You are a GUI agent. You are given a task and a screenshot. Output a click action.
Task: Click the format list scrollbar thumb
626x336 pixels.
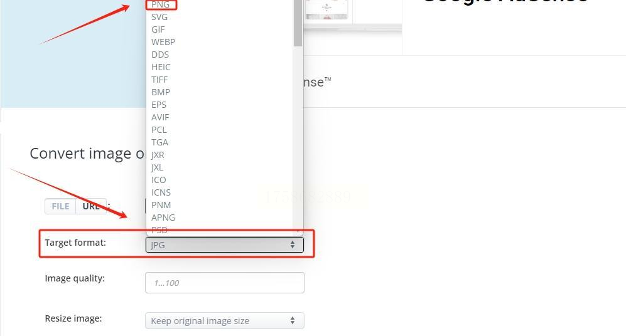click(298, 23)
